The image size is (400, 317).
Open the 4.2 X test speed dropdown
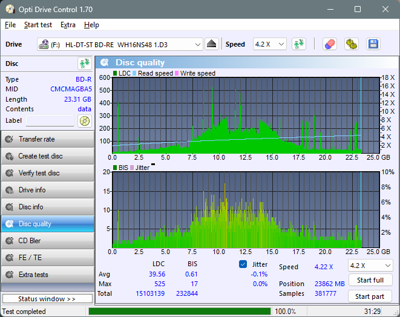(370, 266)
